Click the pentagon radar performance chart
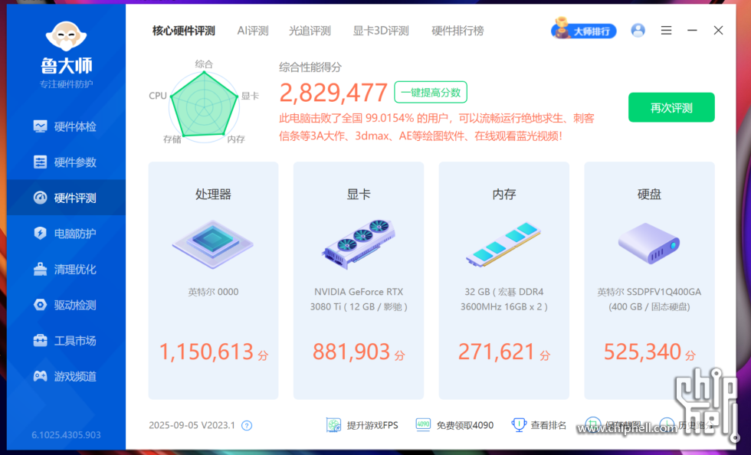Screen dimensions: 751x455 pos(204,106)
